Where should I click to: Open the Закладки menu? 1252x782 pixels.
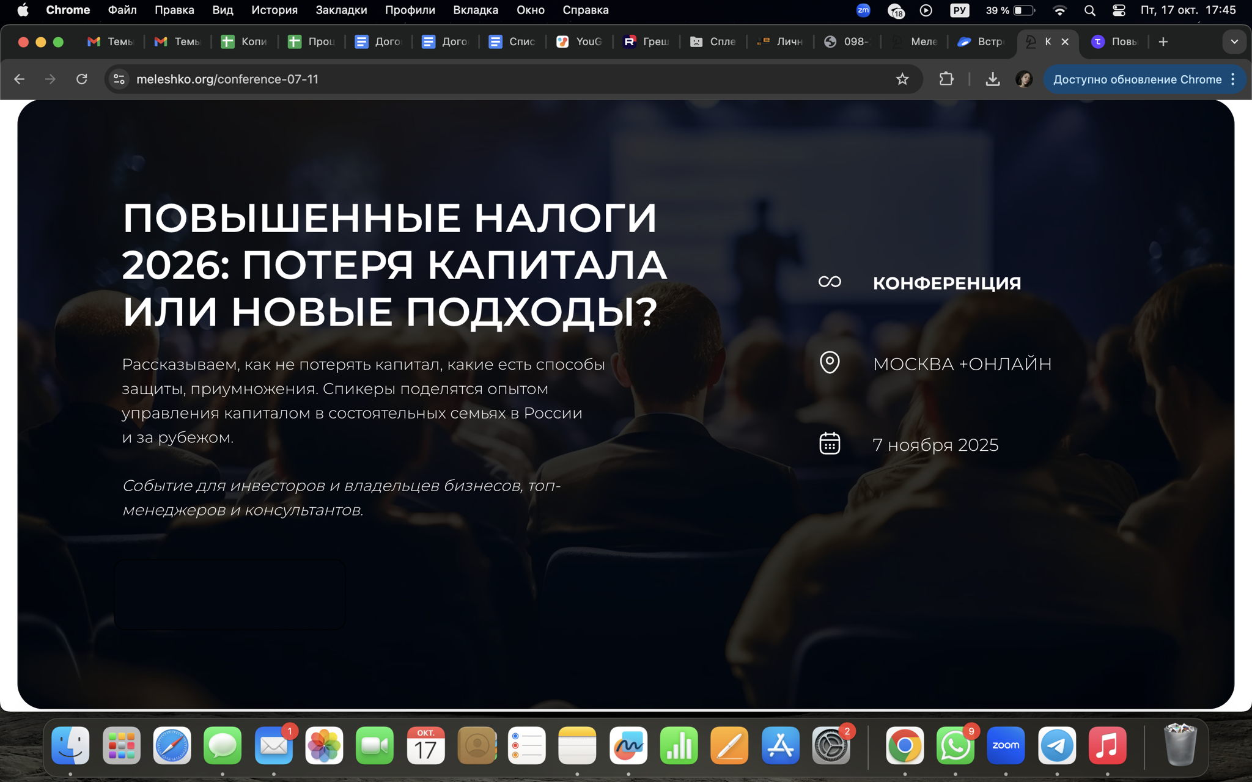(x=341, y=10)
